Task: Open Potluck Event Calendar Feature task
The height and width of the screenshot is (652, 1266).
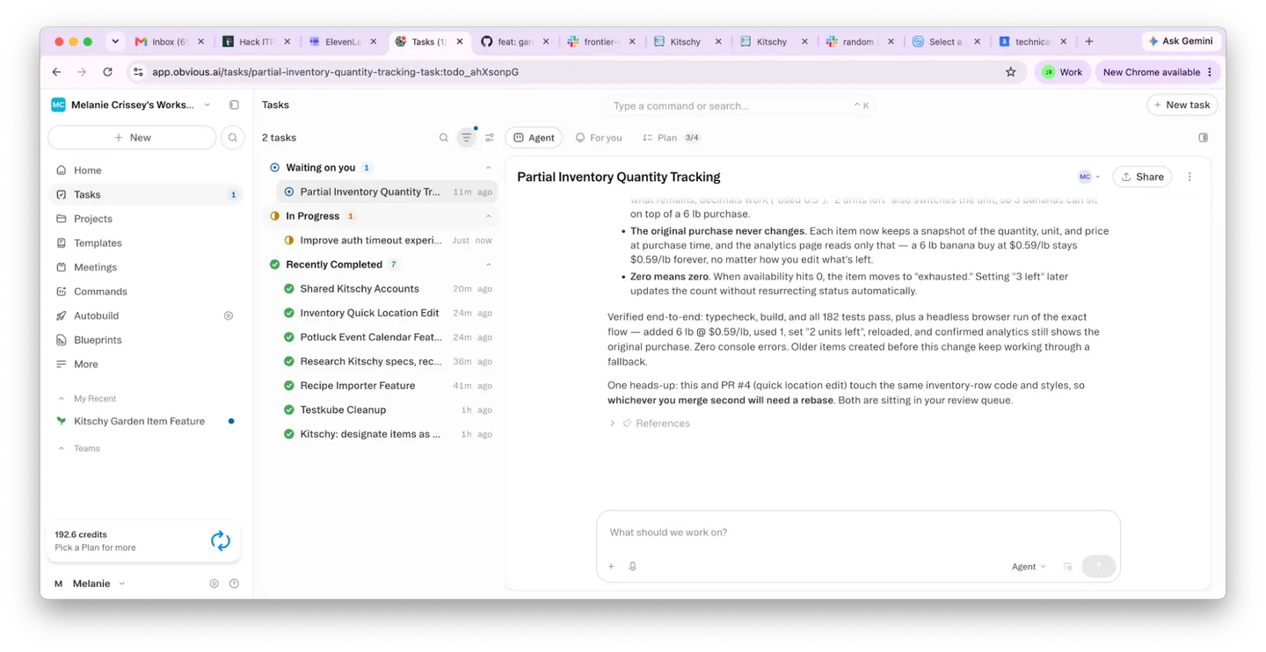Action: coord(387,337)
